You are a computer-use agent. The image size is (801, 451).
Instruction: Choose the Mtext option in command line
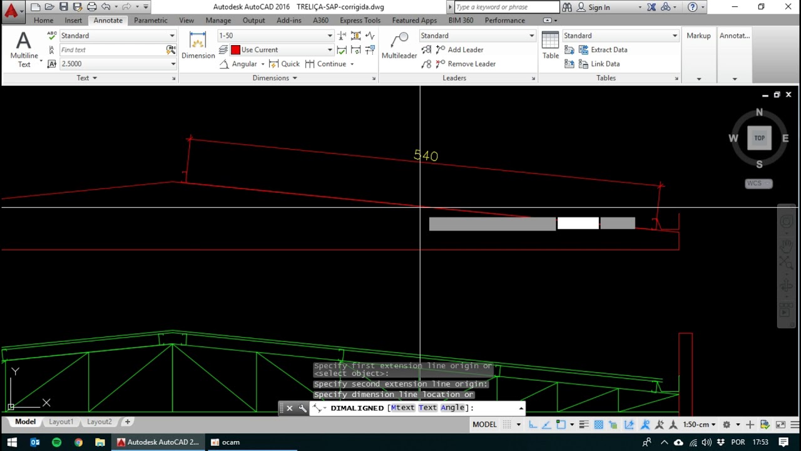click(x=403, y=408)
